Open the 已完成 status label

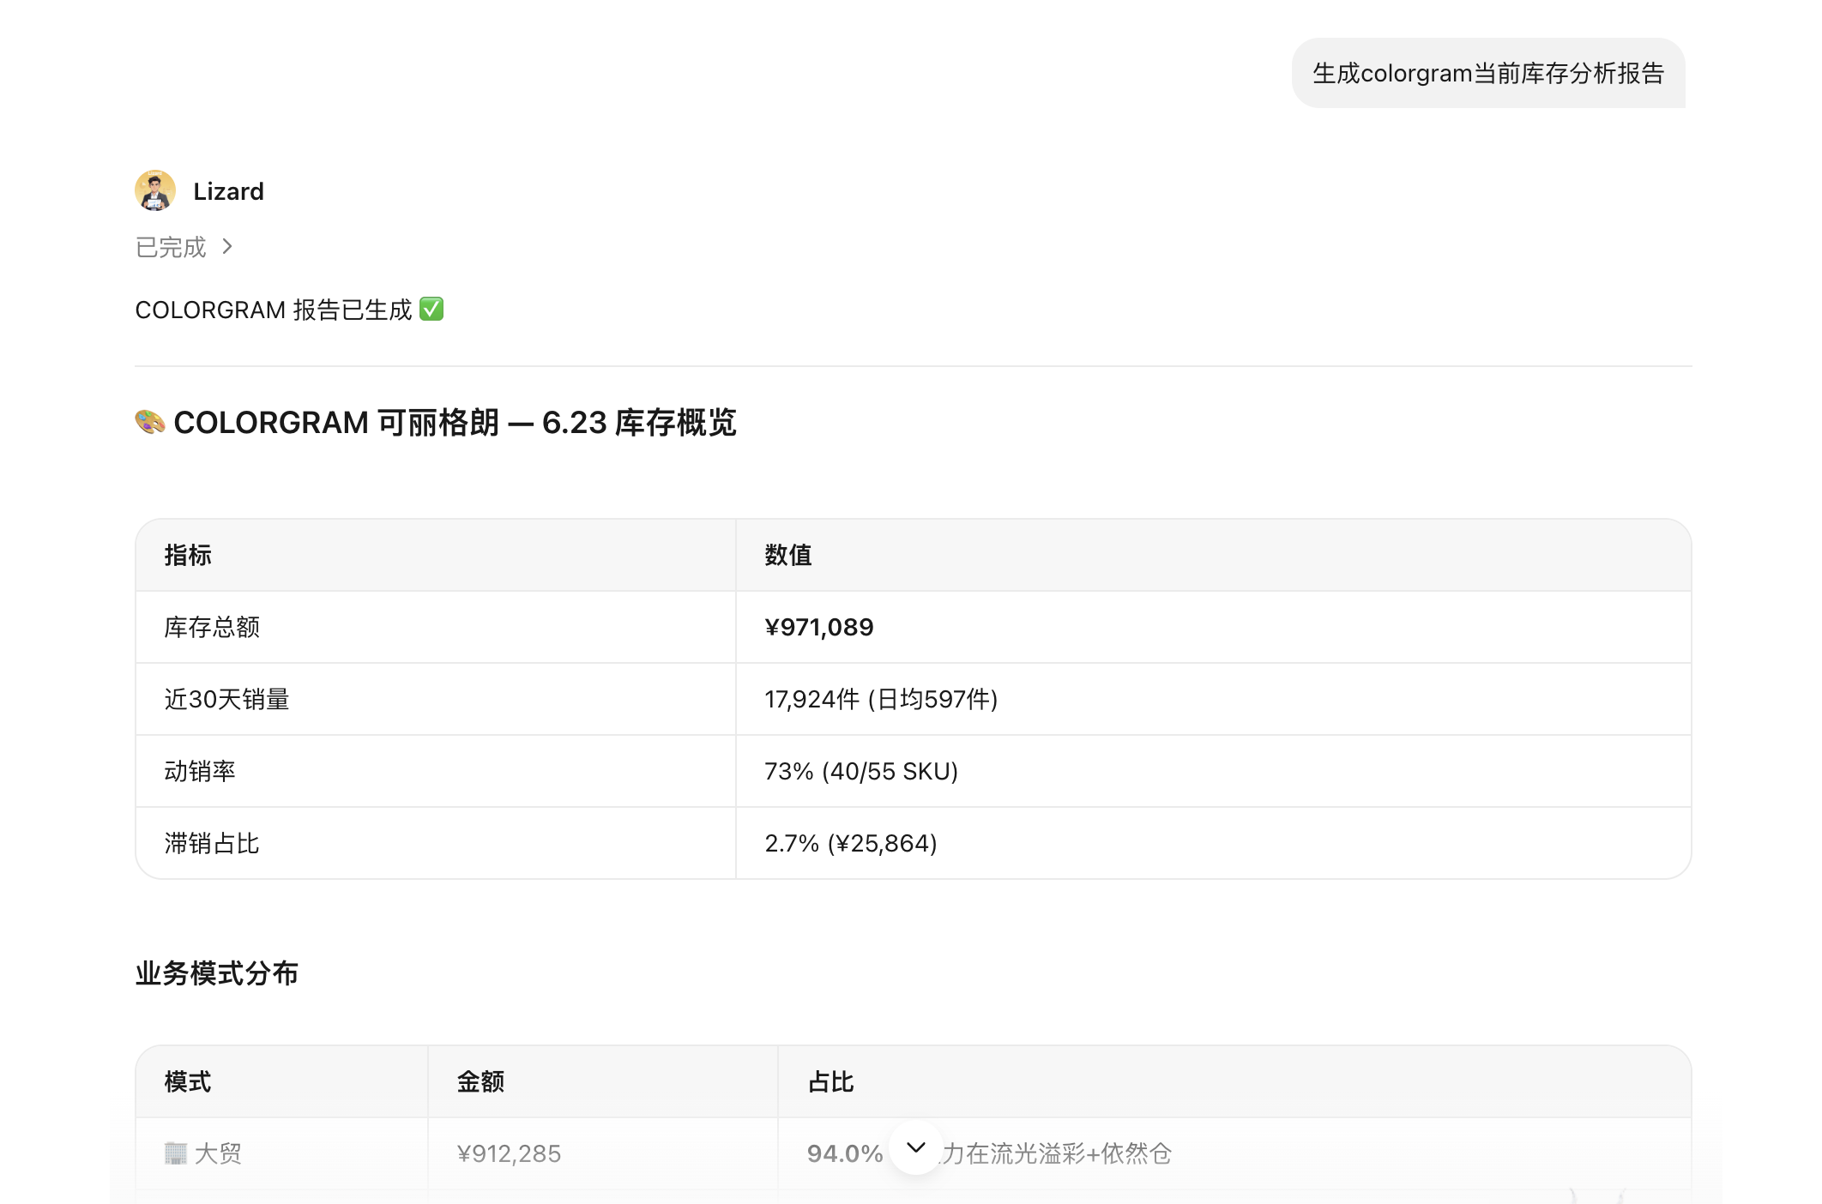pos(171,247)
